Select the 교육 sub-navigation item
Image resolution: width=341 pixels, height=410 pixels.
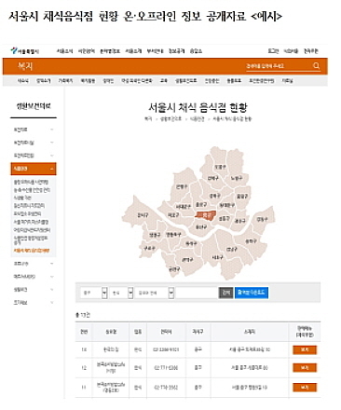[x=164, y=81]
